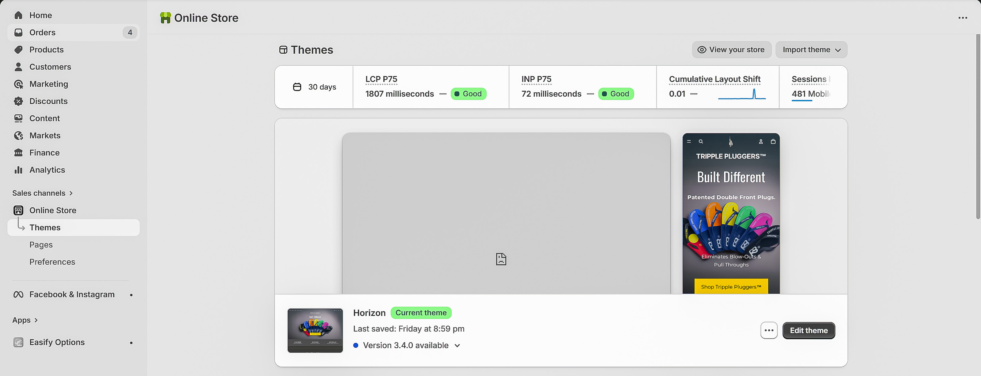This screenshot has height=376, width=981.
Task: Click the Analytics bar chart icon
Action: pos(18,170)
